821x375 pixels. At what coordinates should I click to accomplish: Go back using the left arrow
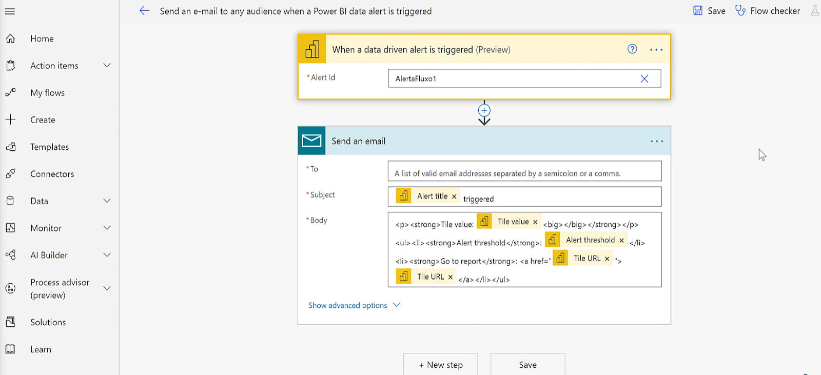[x=144, y=11]
